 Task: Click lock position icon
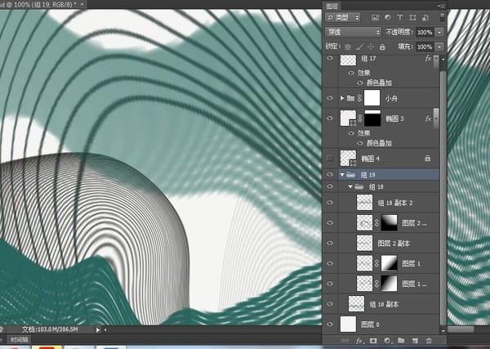[x=371, y=47]
